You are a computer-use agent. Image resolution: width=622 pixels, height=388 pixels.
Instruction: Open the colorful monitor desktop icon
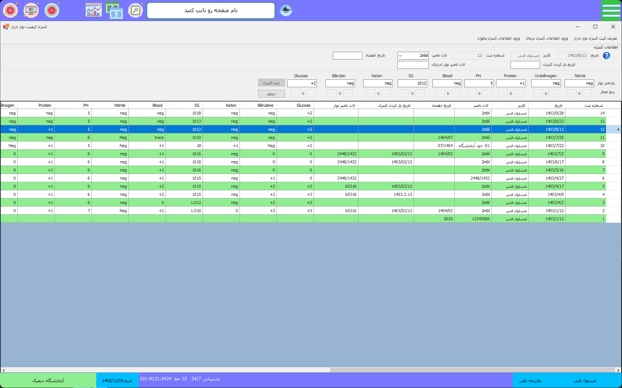click(x=31, y=10)
